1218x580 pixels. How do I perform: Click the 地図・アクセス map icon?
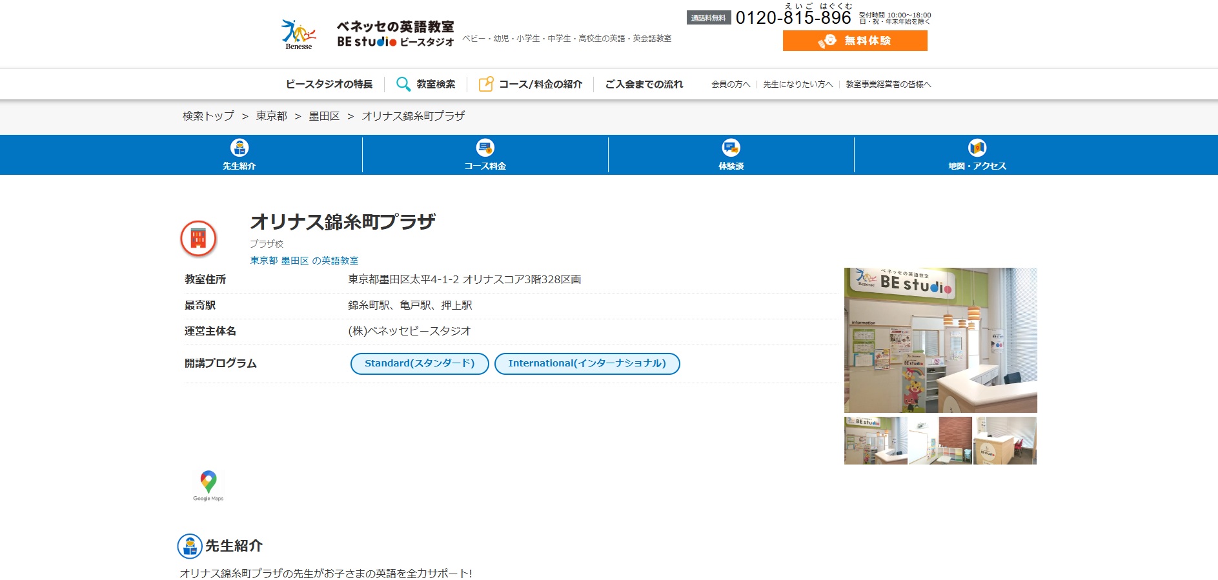coord(977,148)
